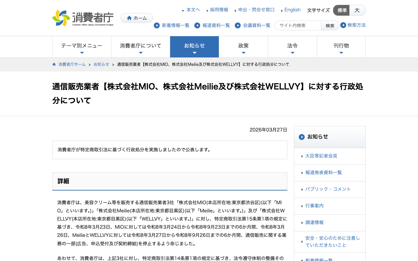The image size is (418, 261).
Task: Expand the 刊行物 navigation menu
Action: (341, 47)
